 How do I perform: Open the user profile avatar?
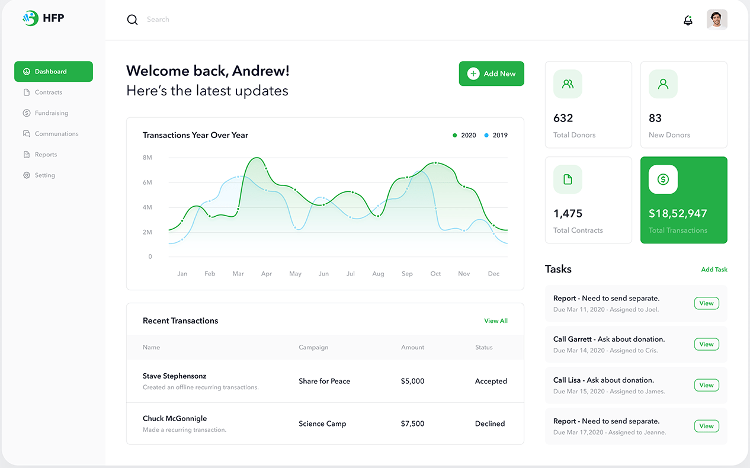tap(717, 20)
